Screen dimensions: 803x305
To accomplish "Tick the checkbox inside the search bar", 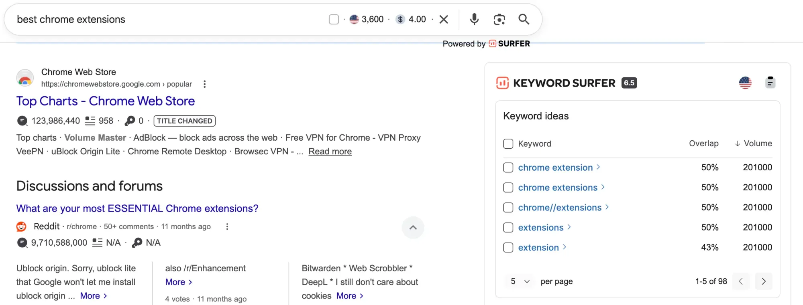I will (x=334, y=19).
